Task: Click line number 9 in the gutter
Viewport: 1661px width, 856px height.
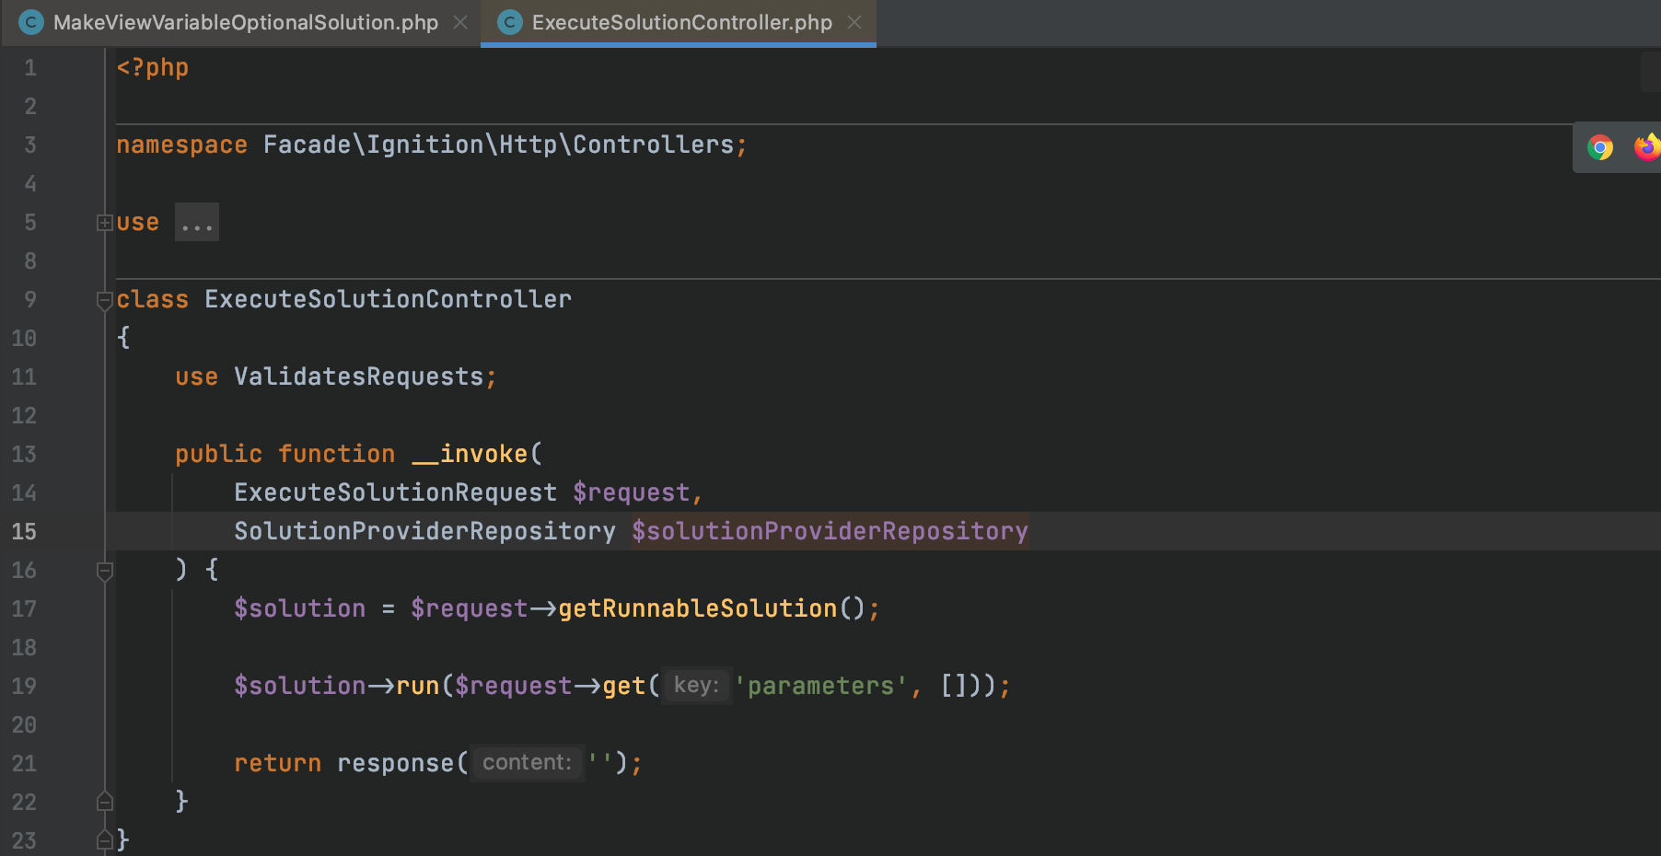Action: point(30,300)
